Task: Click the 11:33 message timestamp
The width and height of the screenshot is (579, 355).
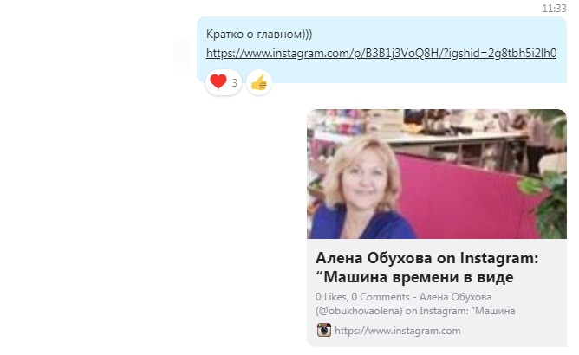Action: 554,8
